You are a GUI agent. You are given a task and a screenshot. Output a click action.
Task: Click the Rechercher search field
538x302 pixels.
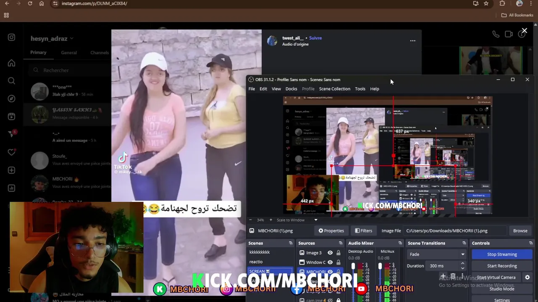click(69, 70)
